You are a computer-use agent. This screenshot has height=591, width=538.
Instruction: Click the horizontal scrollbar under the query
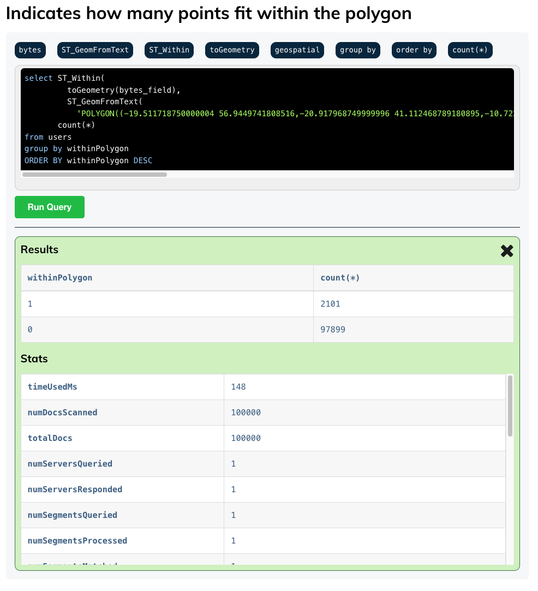point(95,175)
